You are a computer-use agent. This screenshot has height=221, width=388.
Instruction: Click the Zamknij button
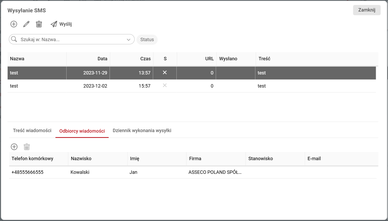click(x=367, y=10)
